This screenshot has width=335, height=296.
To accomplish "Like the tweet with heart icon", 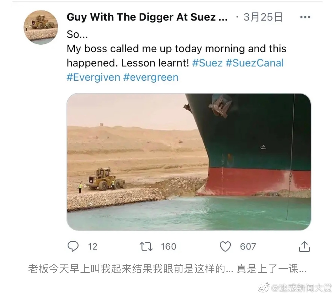I will (x=225, y=246).
